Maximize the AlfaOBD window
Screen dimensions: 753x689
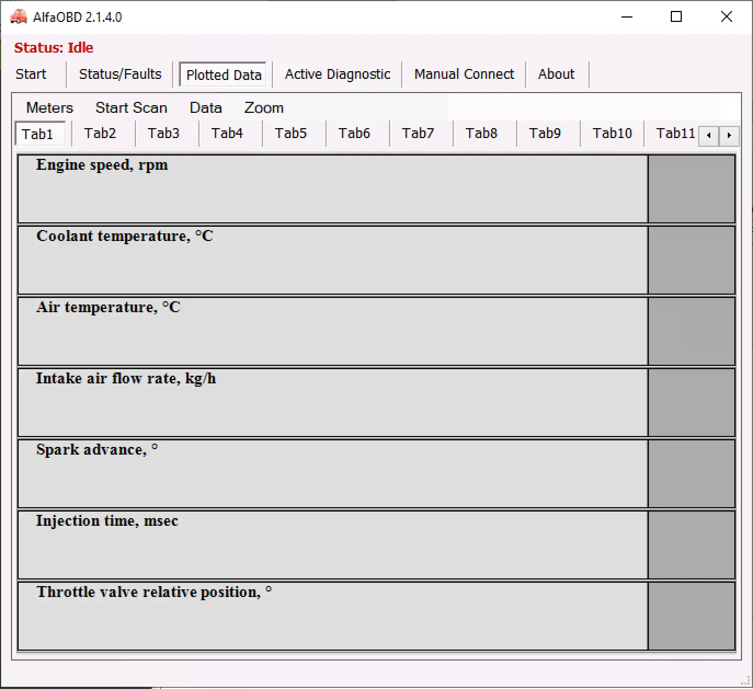[676, 17]
